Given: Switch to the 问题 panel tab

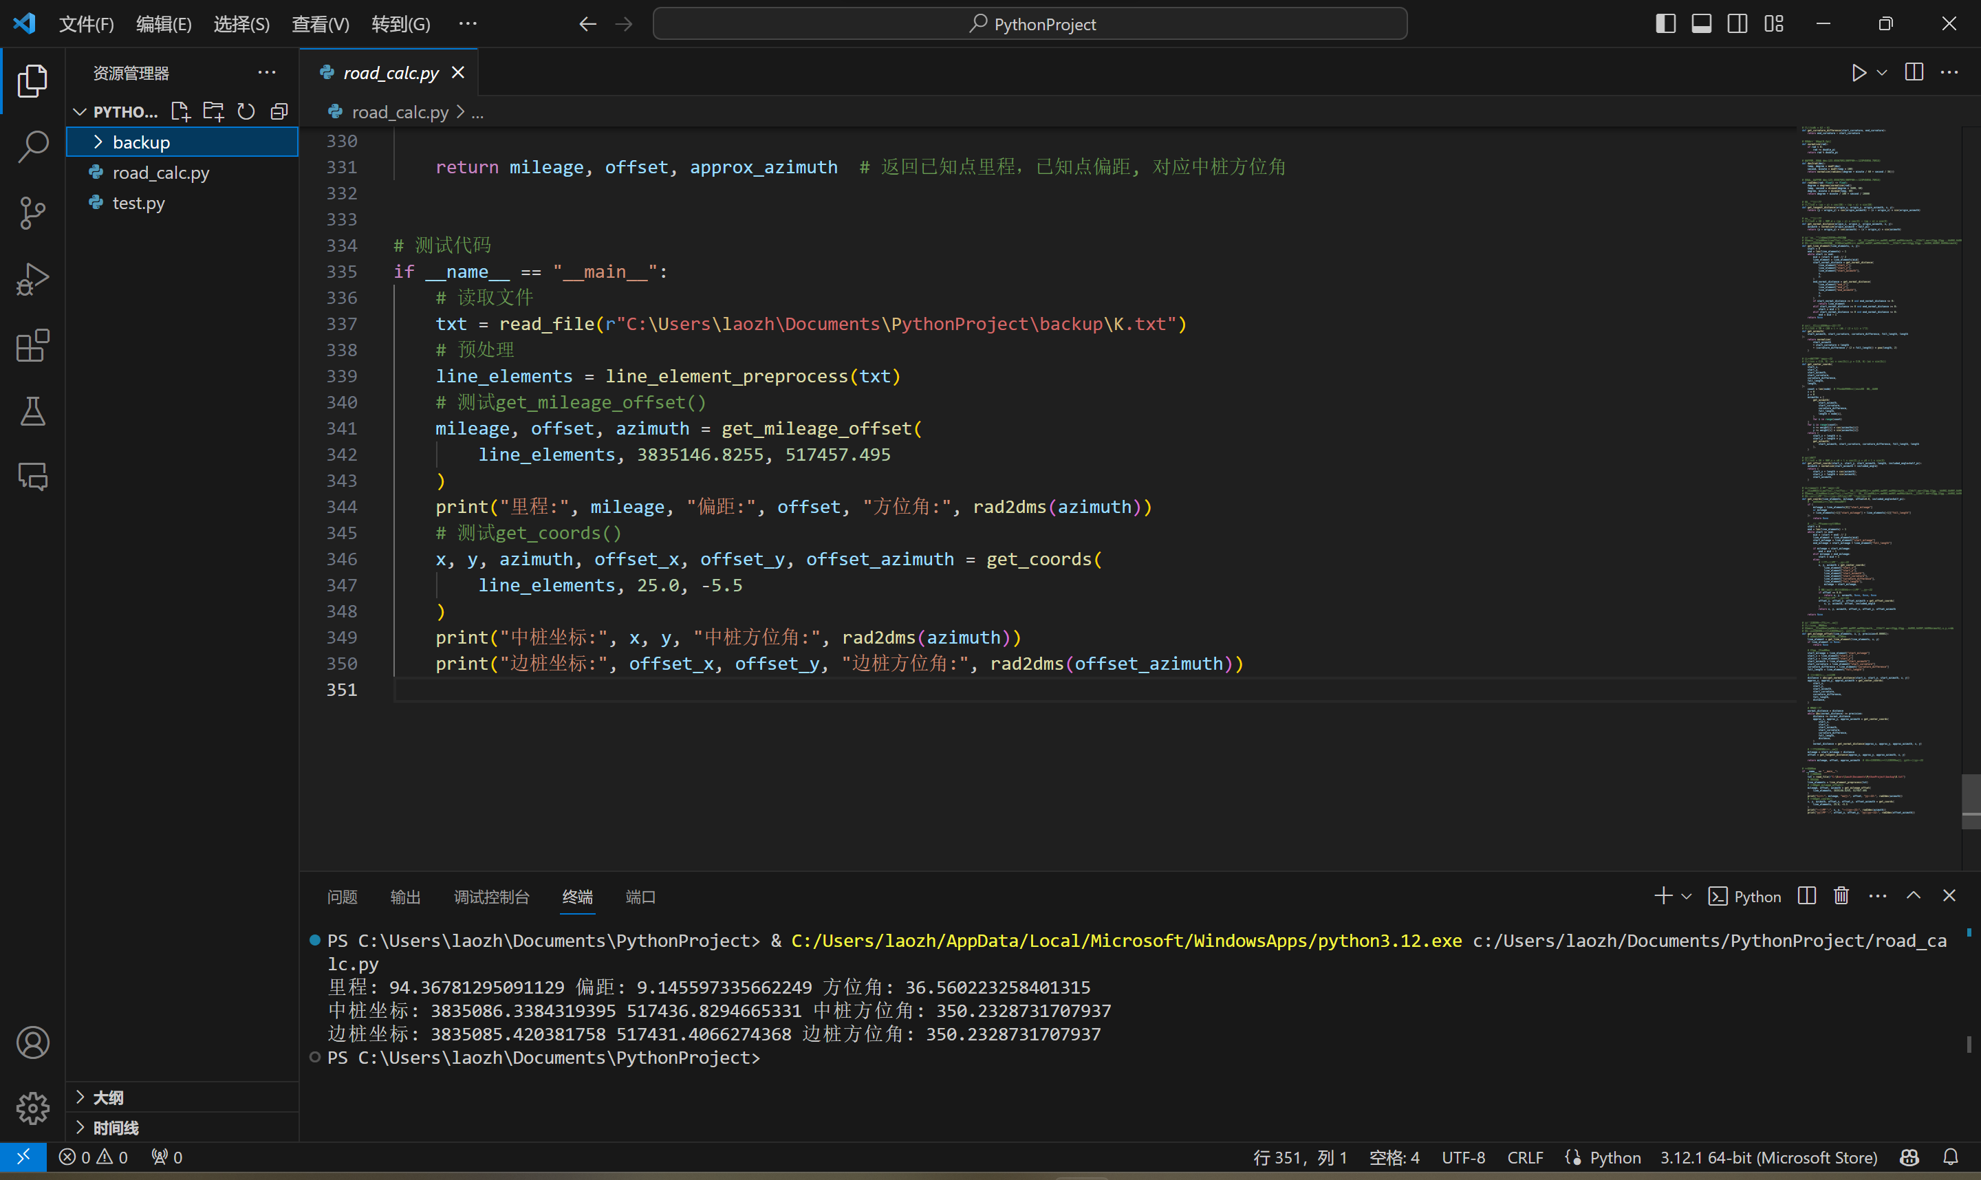Looking at the screenshot, I should [x=343, y=897].
